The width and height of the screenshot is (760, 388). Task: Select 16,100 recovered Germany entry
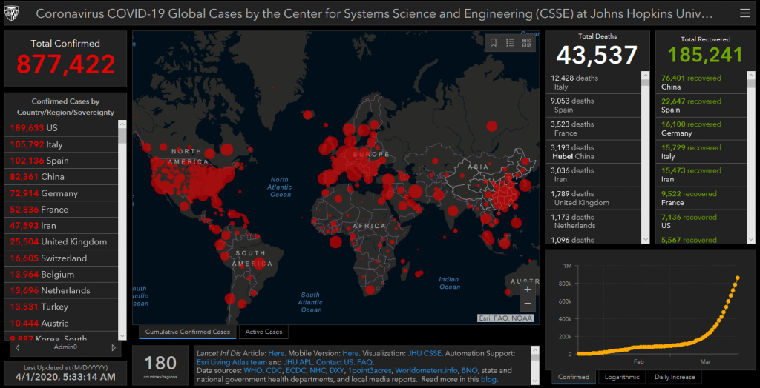701,129
